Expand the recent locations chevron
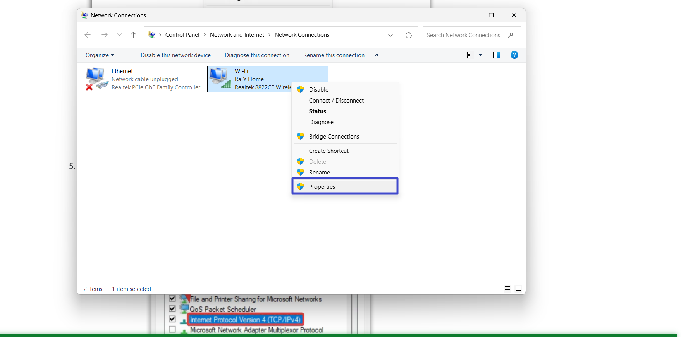Viewport: 681px width, 337px height. click(119, 35)
